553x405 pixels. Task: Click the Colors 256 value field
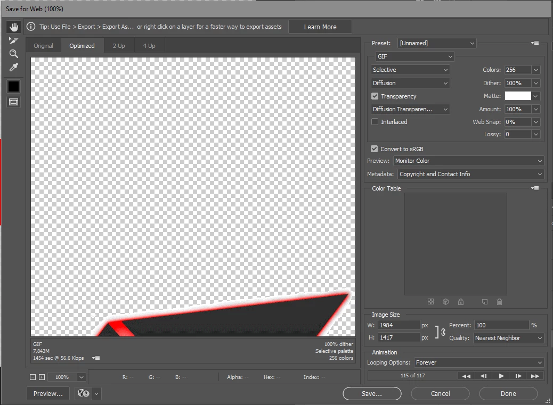point(518,70)
